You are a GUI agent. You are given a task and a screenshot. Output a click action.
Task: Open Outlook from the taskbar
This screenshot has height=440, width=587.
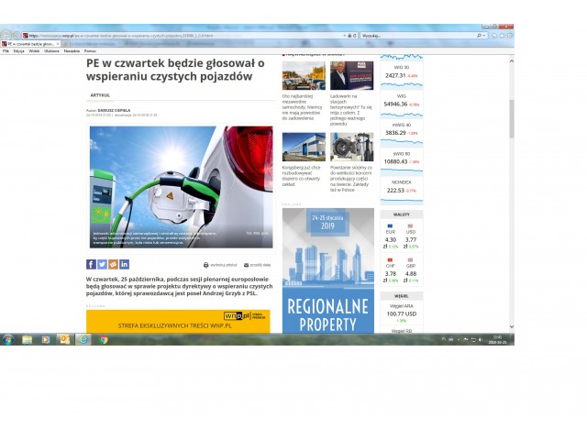point(64,339)
